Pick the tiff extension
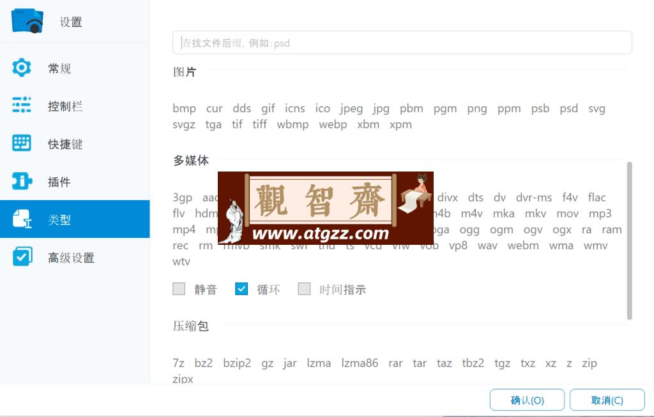 click(259, 124)
